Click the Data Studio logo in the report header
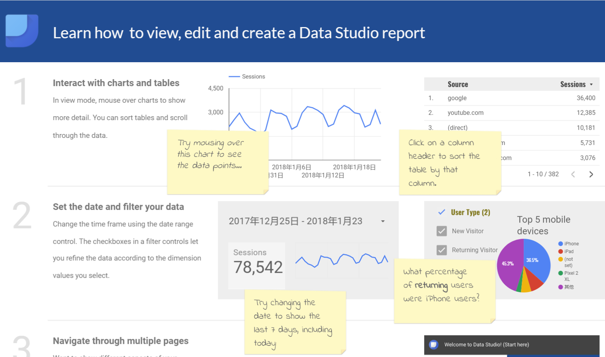This screenshot has height=357, width=605. coord(21,31)
